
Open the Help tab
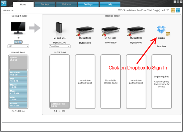coord(110,4)
